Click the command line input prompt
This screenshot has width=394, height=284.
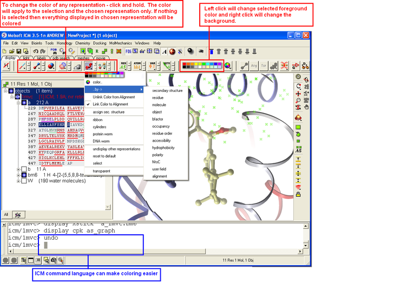pos(45,245)
